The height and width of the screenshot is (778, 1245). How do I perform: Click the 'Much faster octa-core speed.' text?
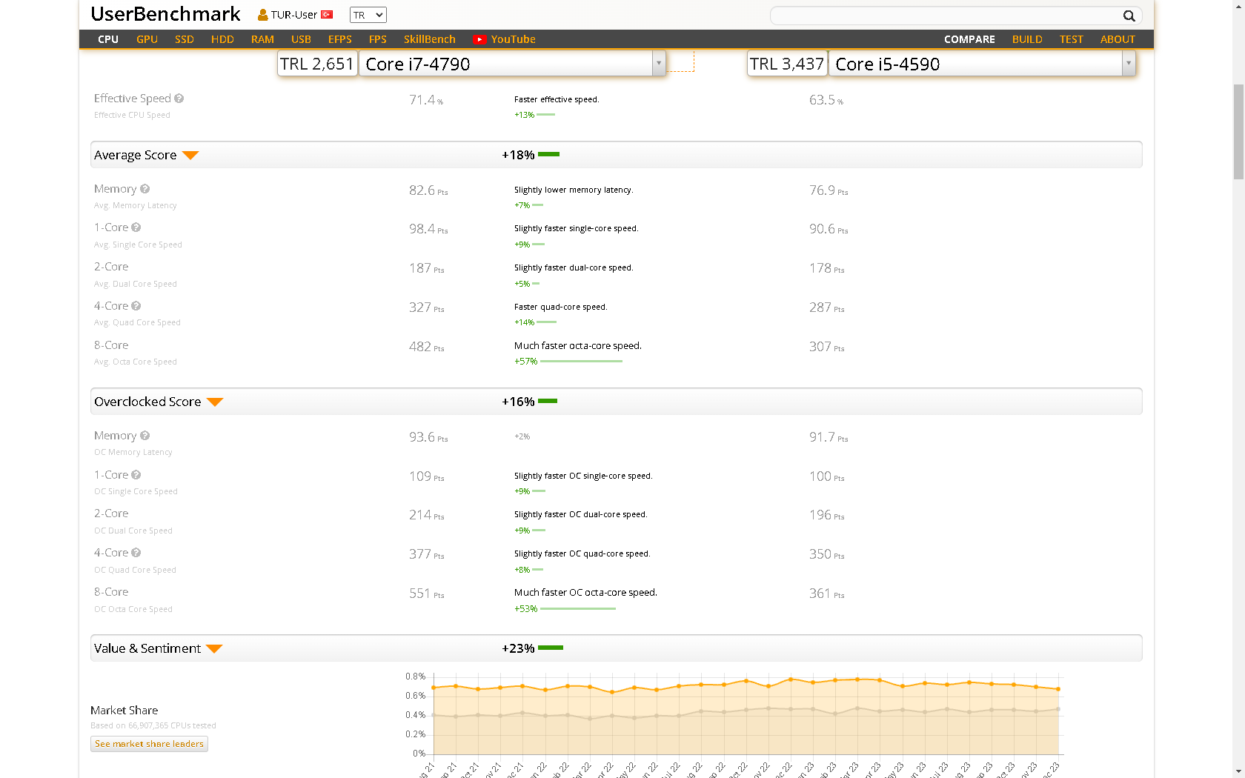click(578, 346)
